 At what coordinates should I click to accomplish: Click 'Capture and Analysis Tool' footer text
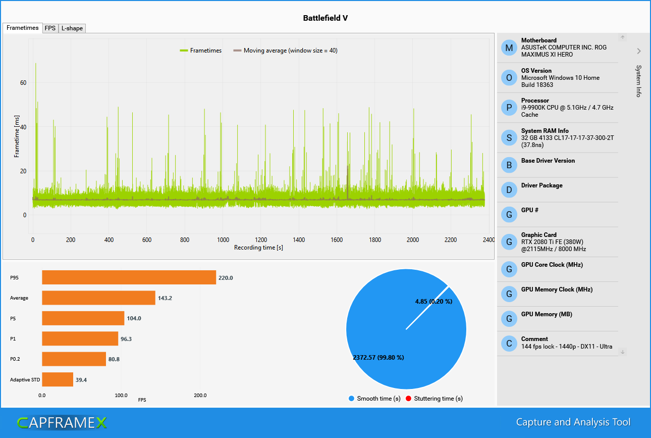[x=573, y=422]
